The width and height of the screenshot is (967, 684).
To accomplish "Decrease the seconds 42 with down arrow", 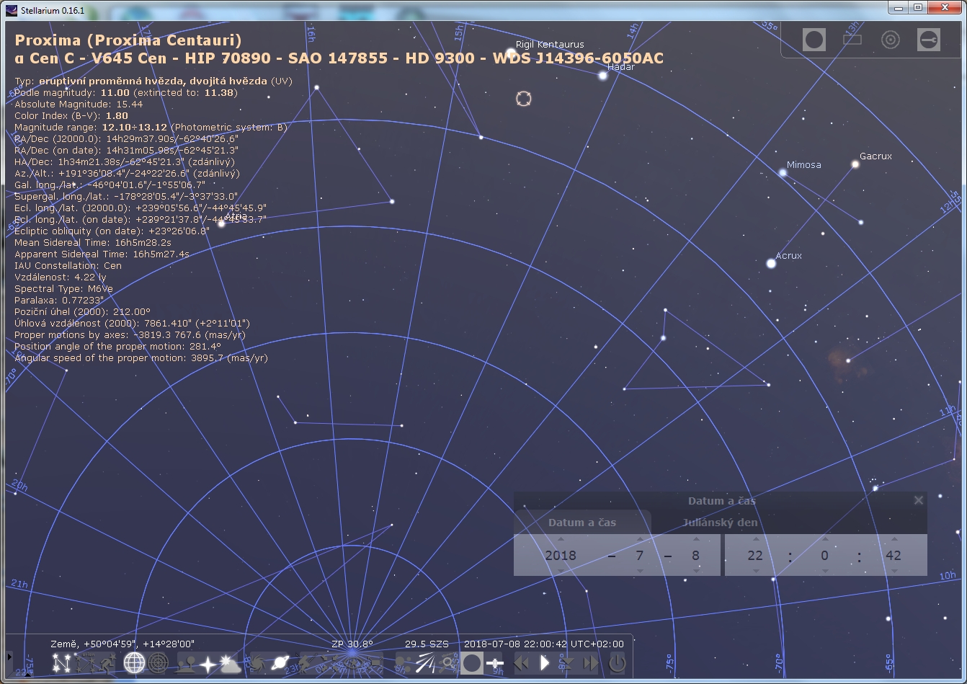I will coord(894,571).
